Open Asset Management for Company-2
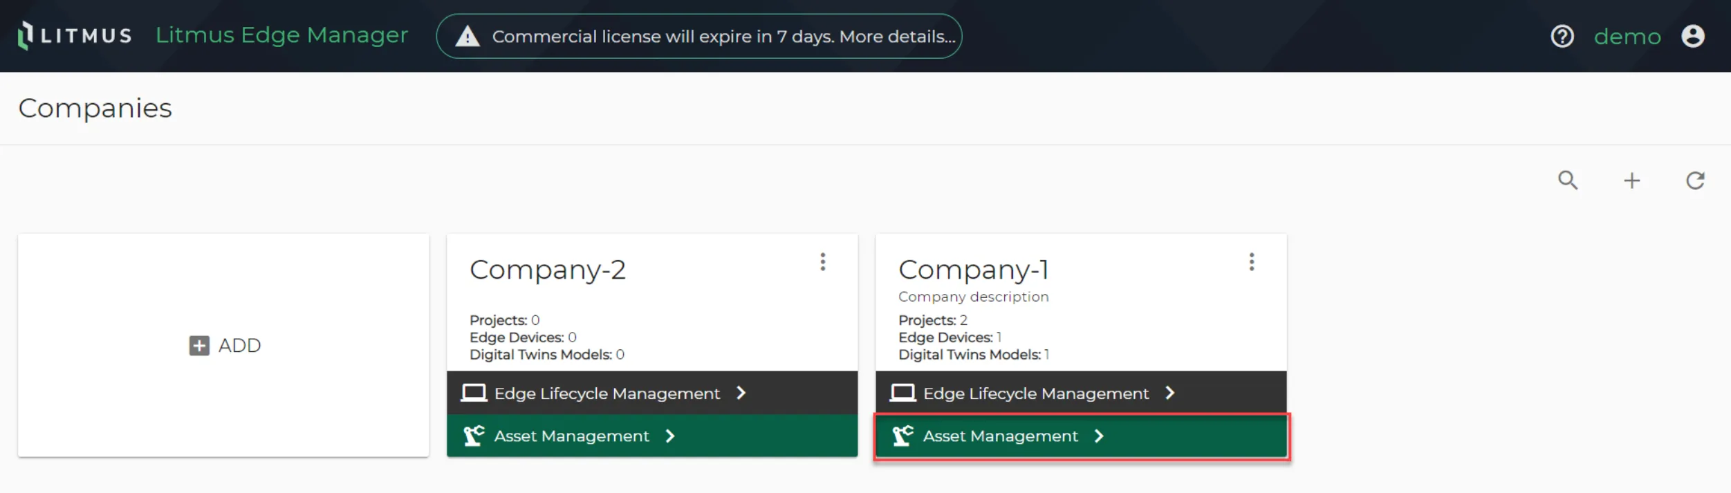Viewport: 1731px width, 493px height. tap(652, 436)
